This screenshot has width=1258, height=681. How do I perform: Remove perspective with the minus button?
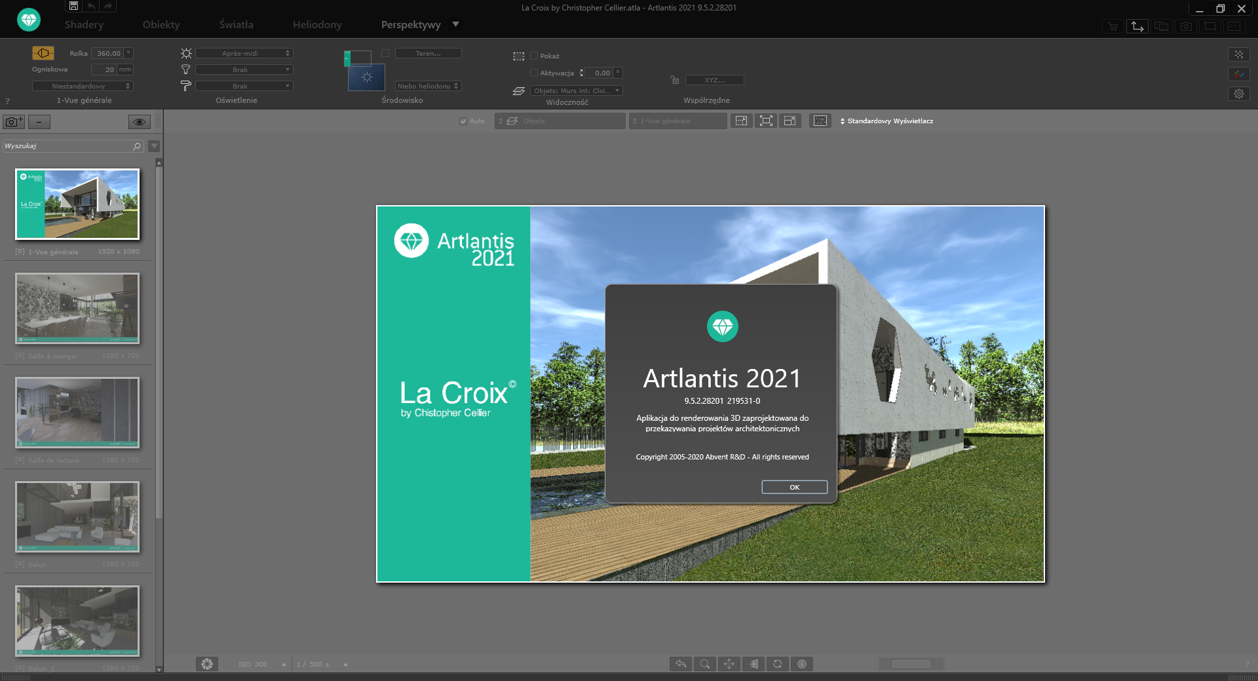click(39, 121)
